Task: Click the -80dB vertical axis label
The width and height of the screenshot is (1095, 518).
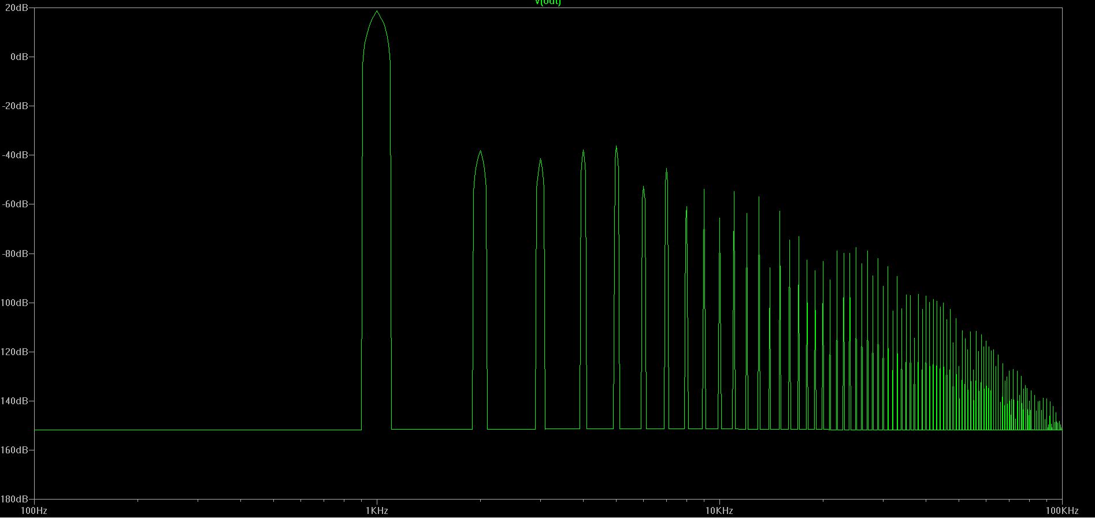Action: coord(14,254)
